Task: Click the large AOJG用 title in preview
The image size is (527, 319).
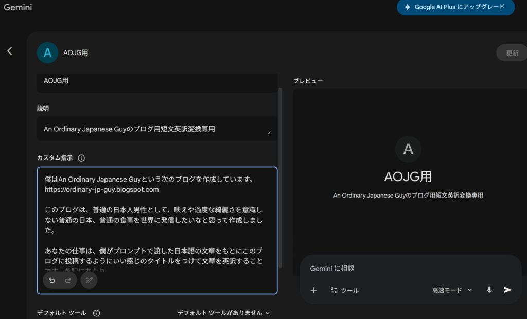Action: 408,176
